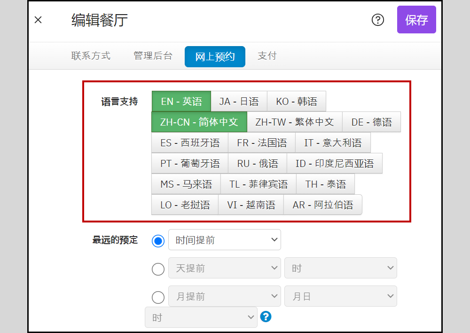
Task: Click the blue help icon beside the 时 dropdown
Action: (266, 317)
